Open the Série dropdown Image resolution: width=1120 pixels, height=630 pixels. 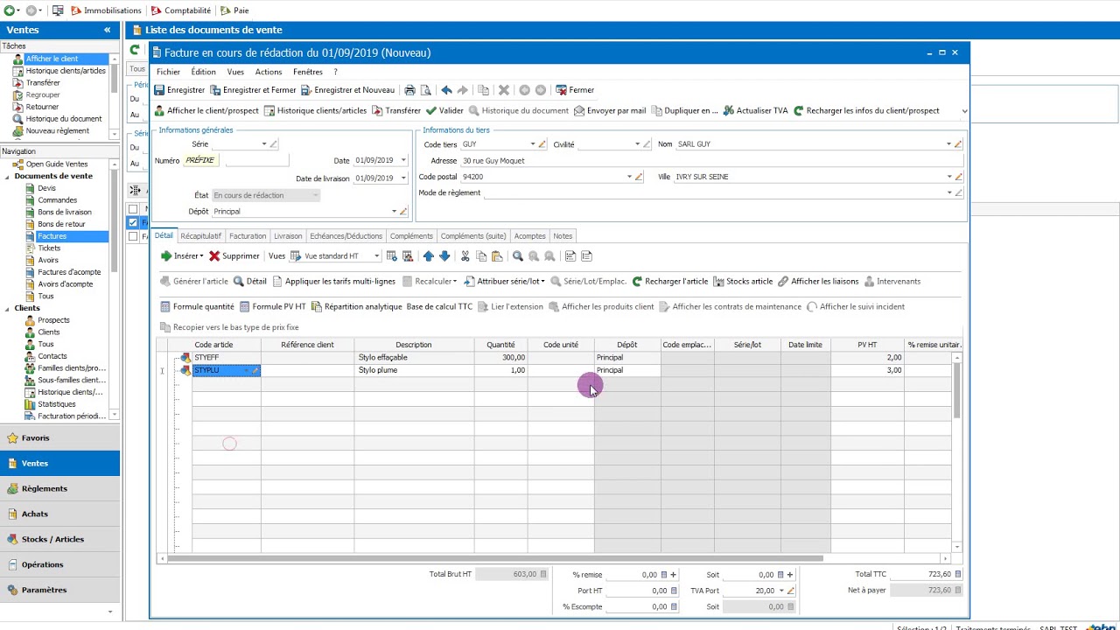coord(263,144)
